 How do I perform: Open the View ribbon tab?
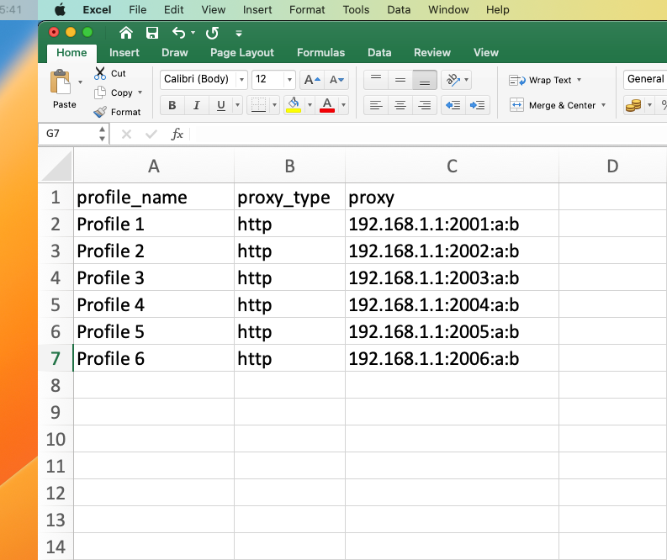[486, 52]
